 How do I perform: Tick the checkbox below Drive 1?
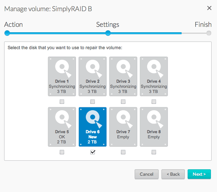[62, 102]
